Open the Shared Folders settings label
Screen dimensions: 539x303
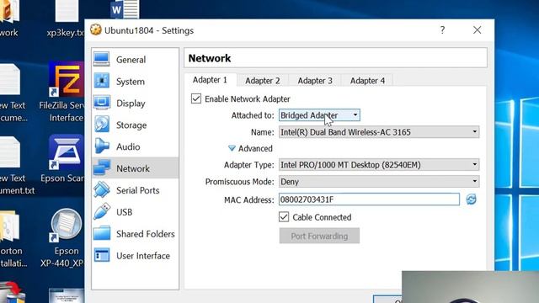click(146, 234)
